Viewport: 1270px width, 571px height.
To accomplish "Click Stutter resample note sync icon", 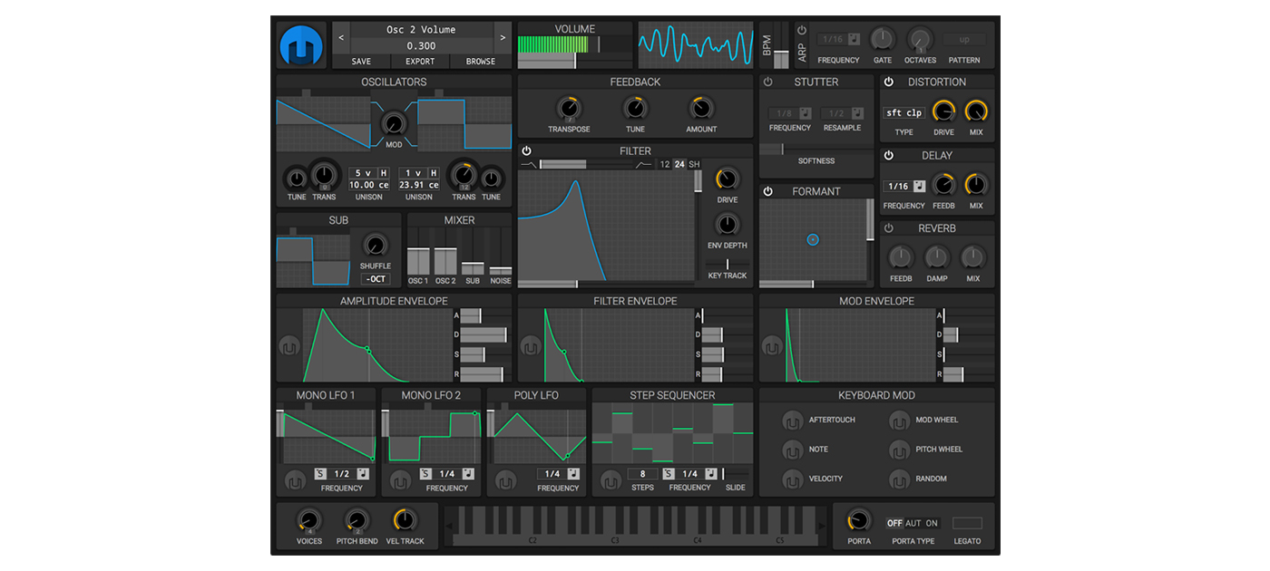I will click(857, 113).
